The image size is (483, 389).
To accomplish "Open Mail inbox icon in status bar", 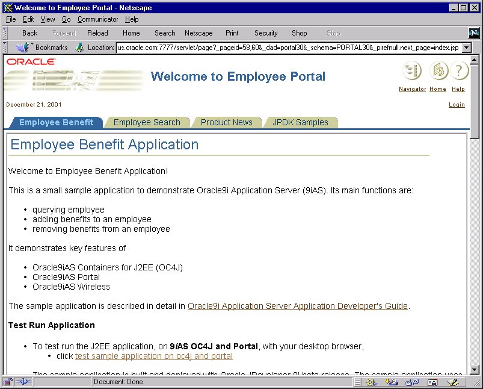I will coord(392,382).
